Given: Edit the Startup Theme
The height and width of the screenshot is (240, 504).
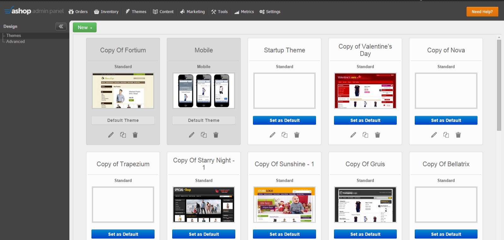Looking at the screenshot, I should coord(273,135).
